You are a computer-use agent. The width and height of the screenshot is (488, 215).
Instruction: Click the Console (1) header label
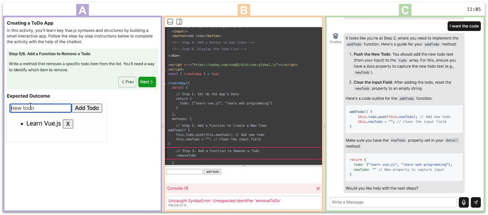tap(178, 189)
